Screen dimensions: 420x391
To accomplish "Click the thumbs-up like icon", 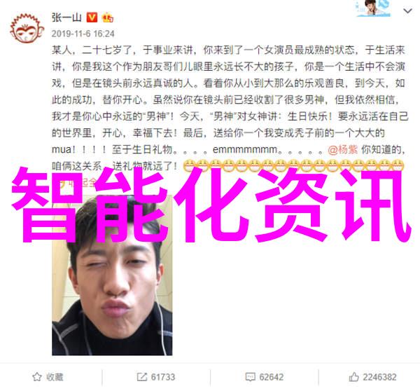I will (x=353, y=377).
